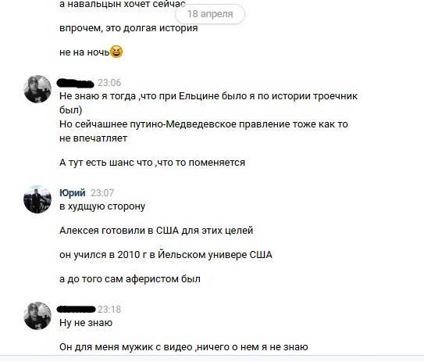
Task: Select the message 'а до того сам аферистом был'
Action: coord(130,279)
